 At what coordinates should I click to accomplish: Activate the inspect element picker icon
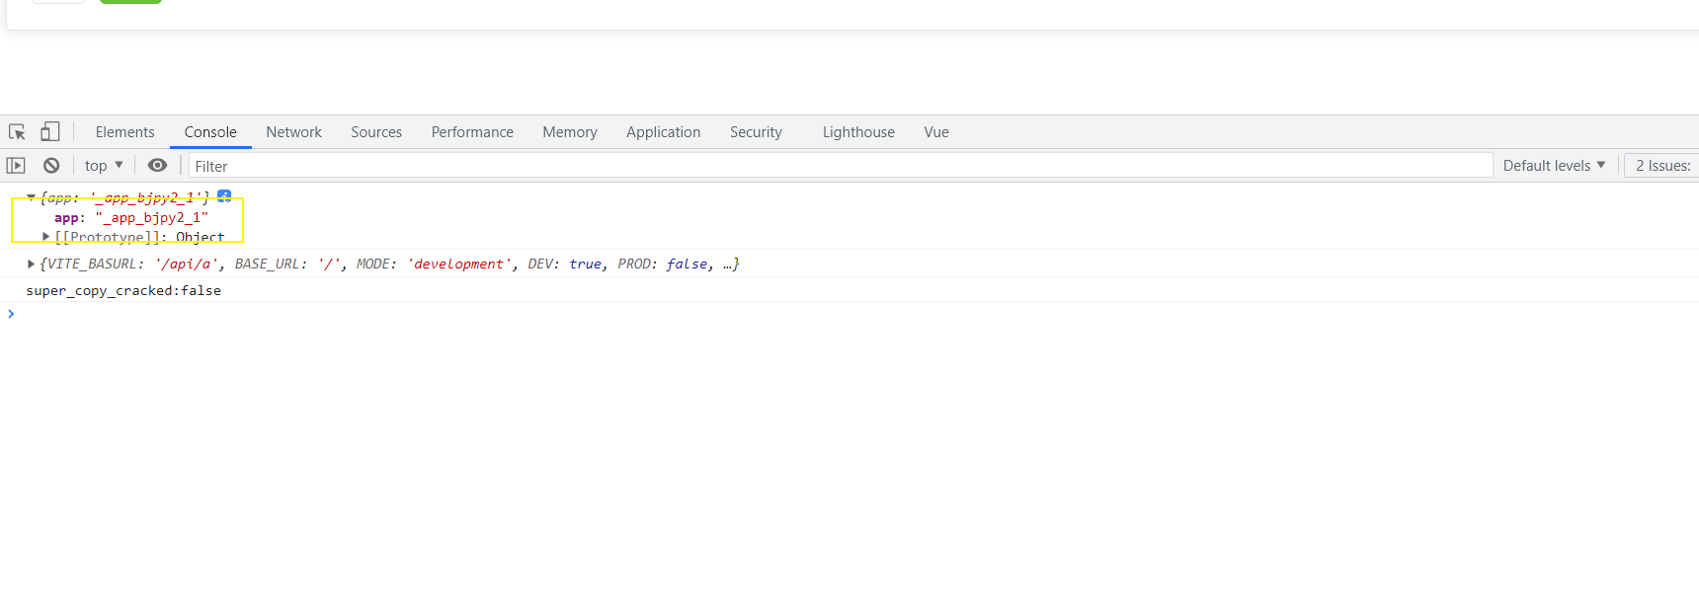[x=17, y=132]
